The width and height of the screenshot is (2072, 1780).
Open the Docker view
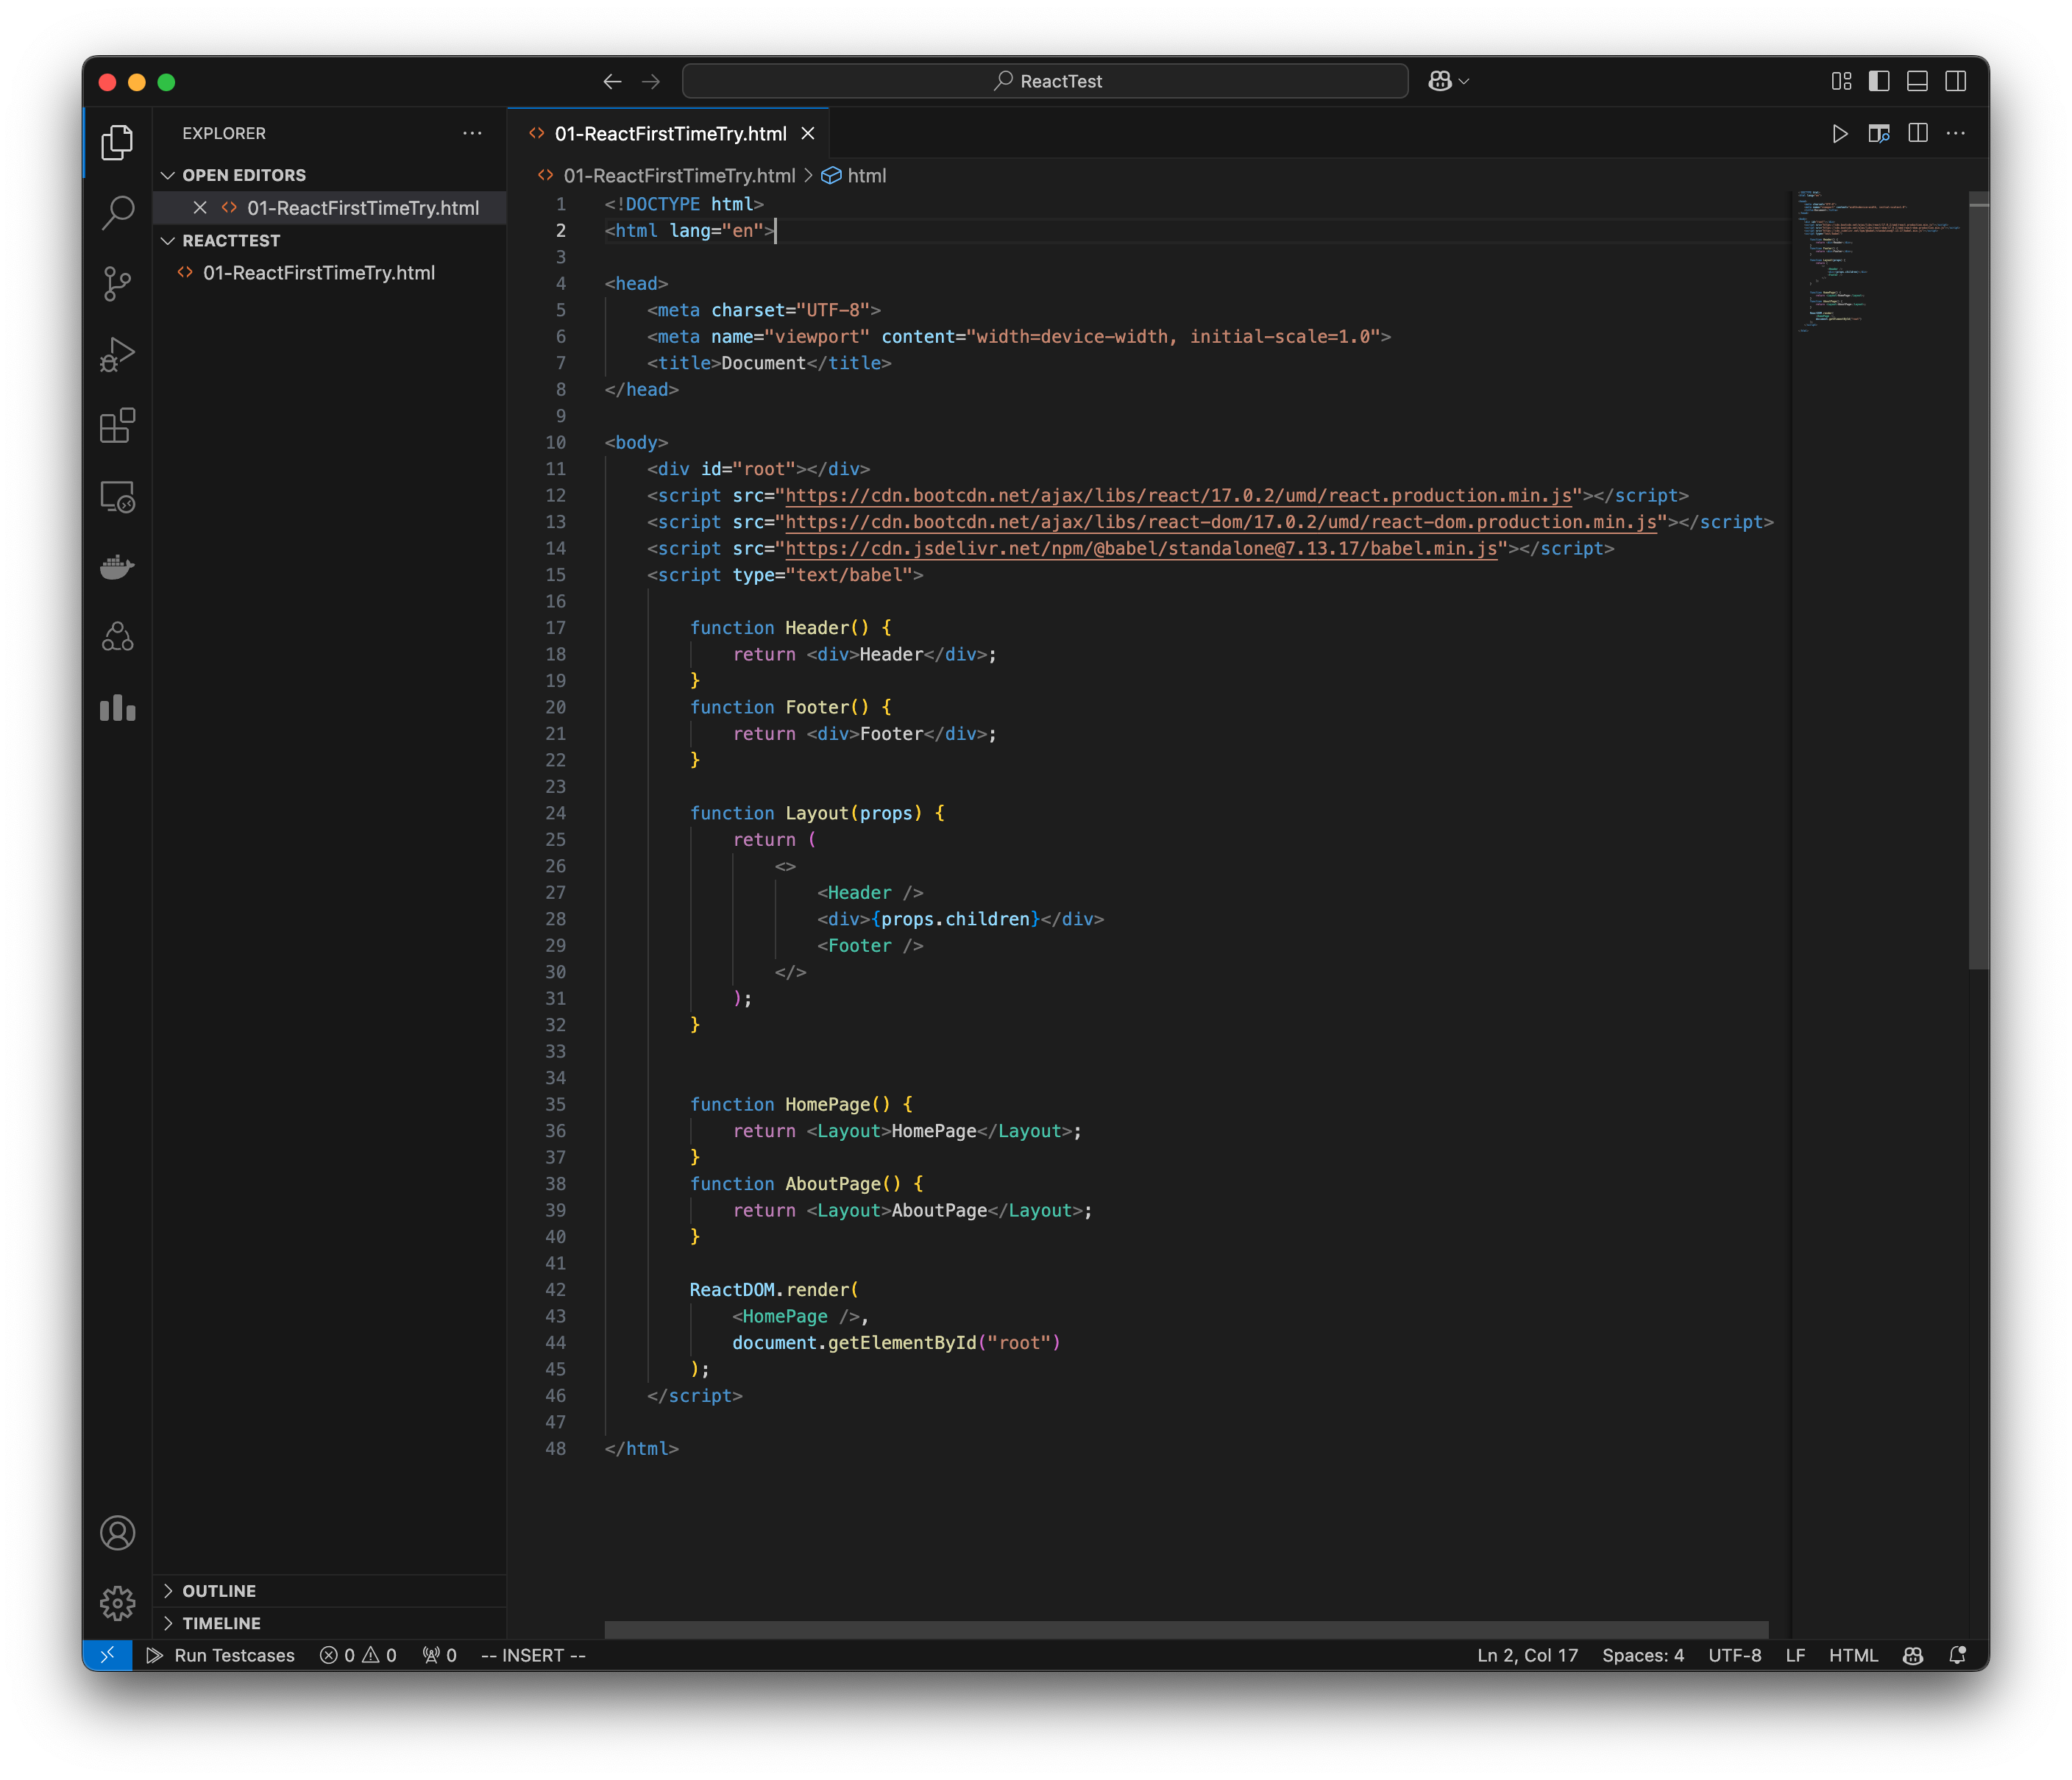117,566
